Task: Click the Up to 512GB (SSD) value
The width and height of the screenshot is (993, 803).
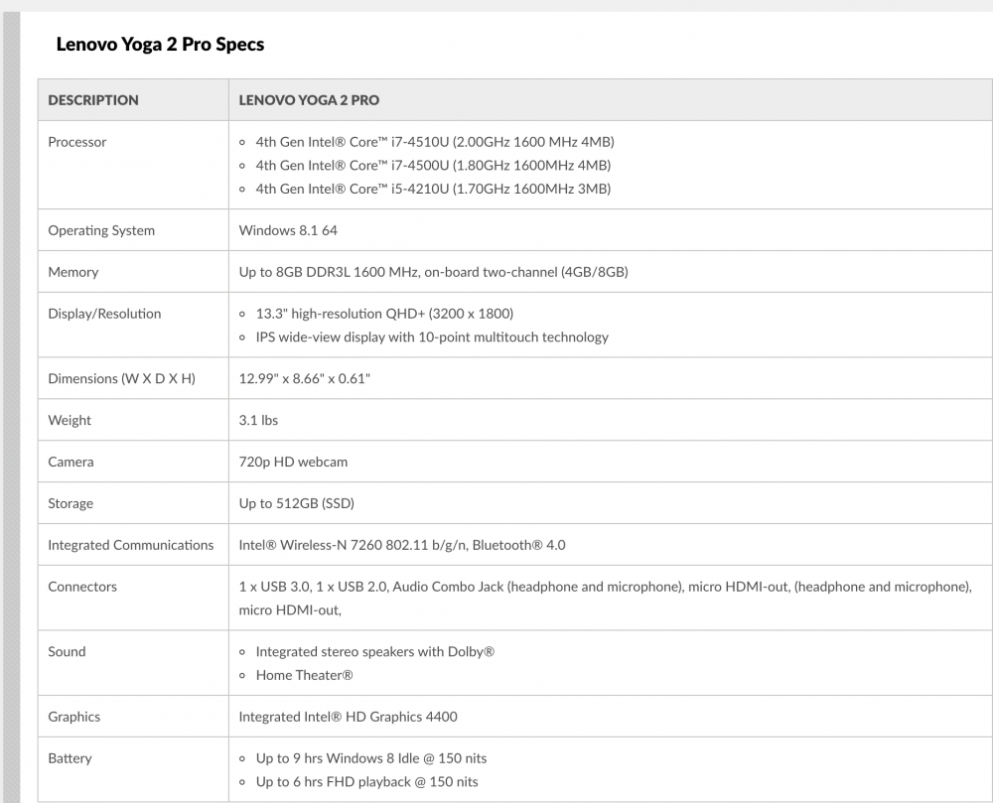Action: point(296,503)
